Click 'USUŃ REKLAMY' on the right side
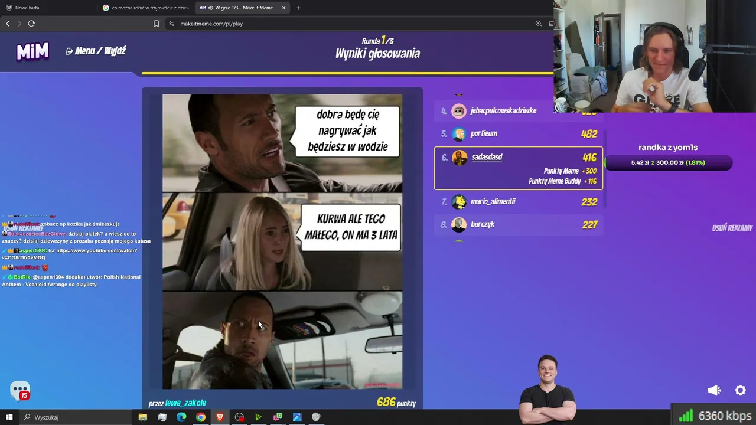 [732, 228]
